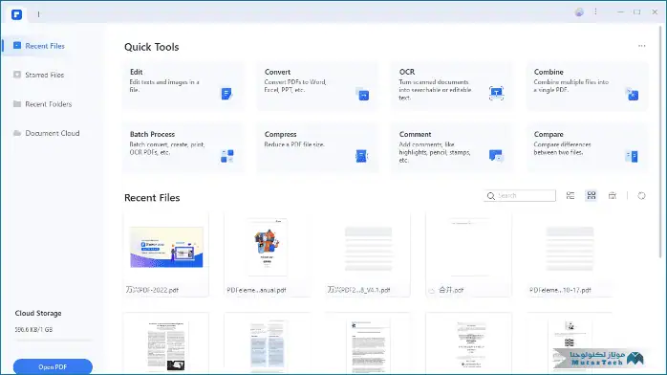Open the Compress PDF icon
The width and height of the screenshot is (667, 375).
click(x=361, y=156)
